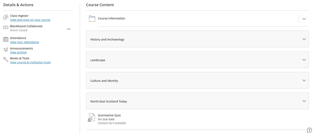Click the Books & Tools wrench icon

click(6, 60)
